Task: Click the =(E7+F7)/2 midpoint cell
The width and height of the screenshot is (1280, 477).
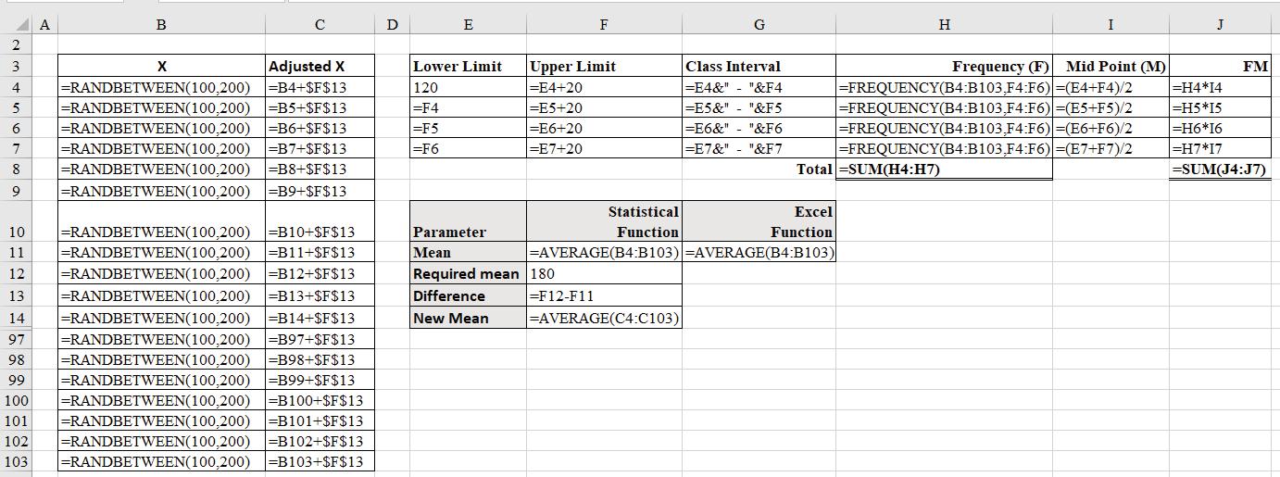Action: [1111, 148]
